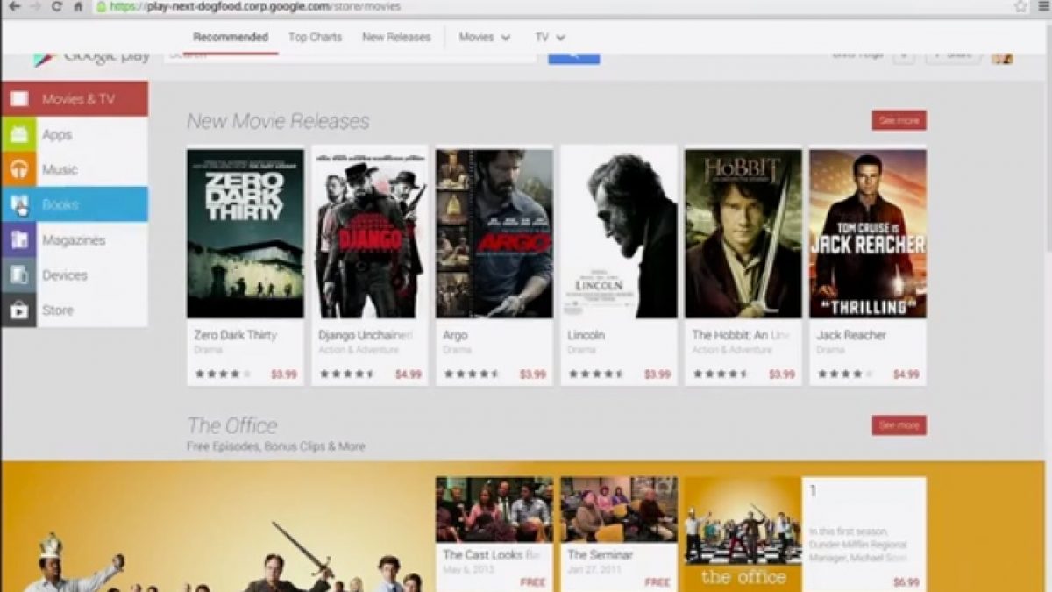See more New Movie Releases
Image resolution: width=1052 pixels, height=592 pixels.
(899, 120)
